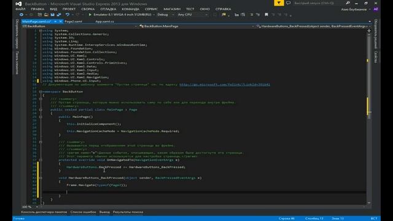Open the feedback speech bubble icon
Screen dimensions: 393x221
[288, 3]
